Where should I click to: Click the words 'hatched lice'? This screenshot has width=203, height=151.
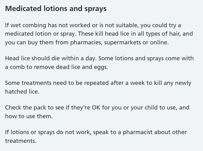[22, 92]
